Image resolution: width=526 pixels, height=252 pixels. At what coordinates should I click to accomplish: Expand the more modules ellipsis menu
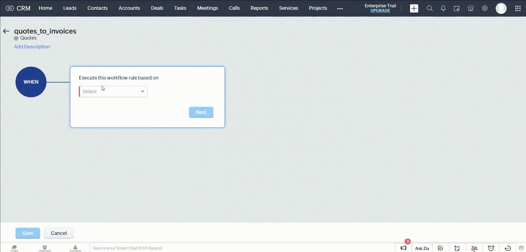[x=340, y=8]
